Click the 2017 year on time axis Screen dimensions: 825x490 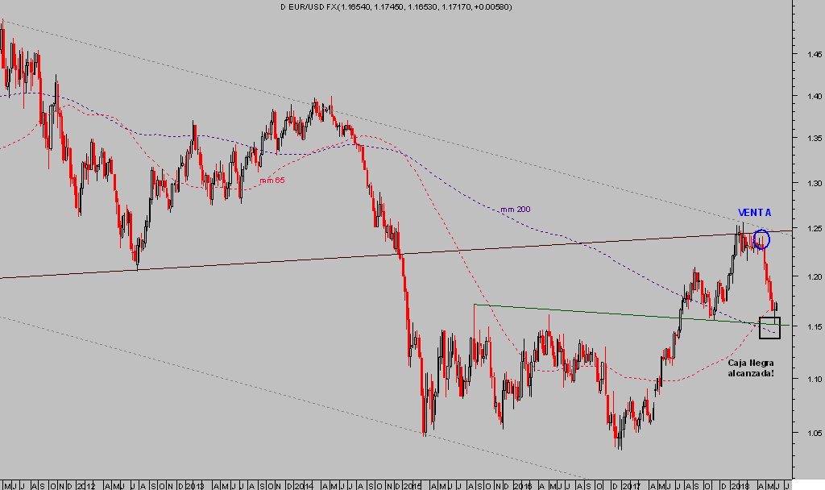[632, 486]
